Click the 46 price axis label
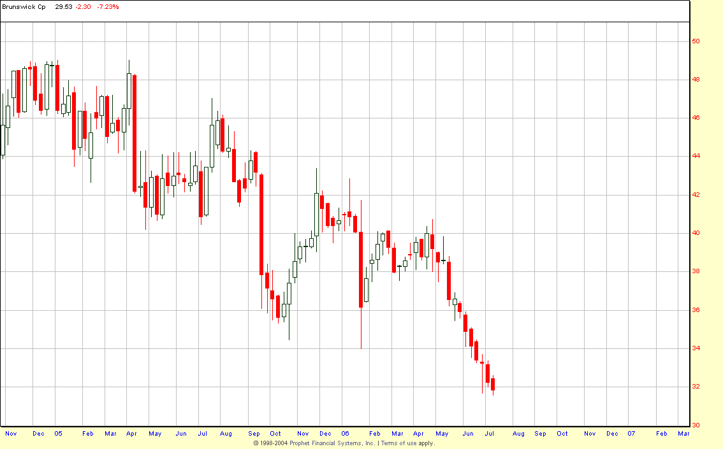The image size is (723, 449). (x=696, y=118)
